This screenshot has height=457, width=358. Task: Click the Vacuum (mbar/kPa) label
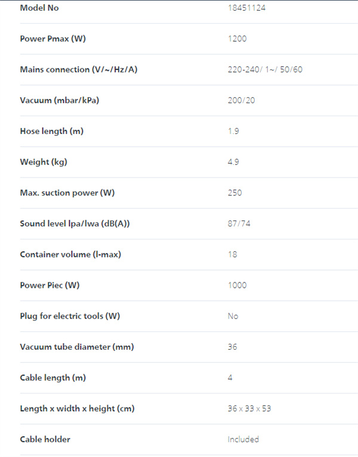[x=60, y=101]
